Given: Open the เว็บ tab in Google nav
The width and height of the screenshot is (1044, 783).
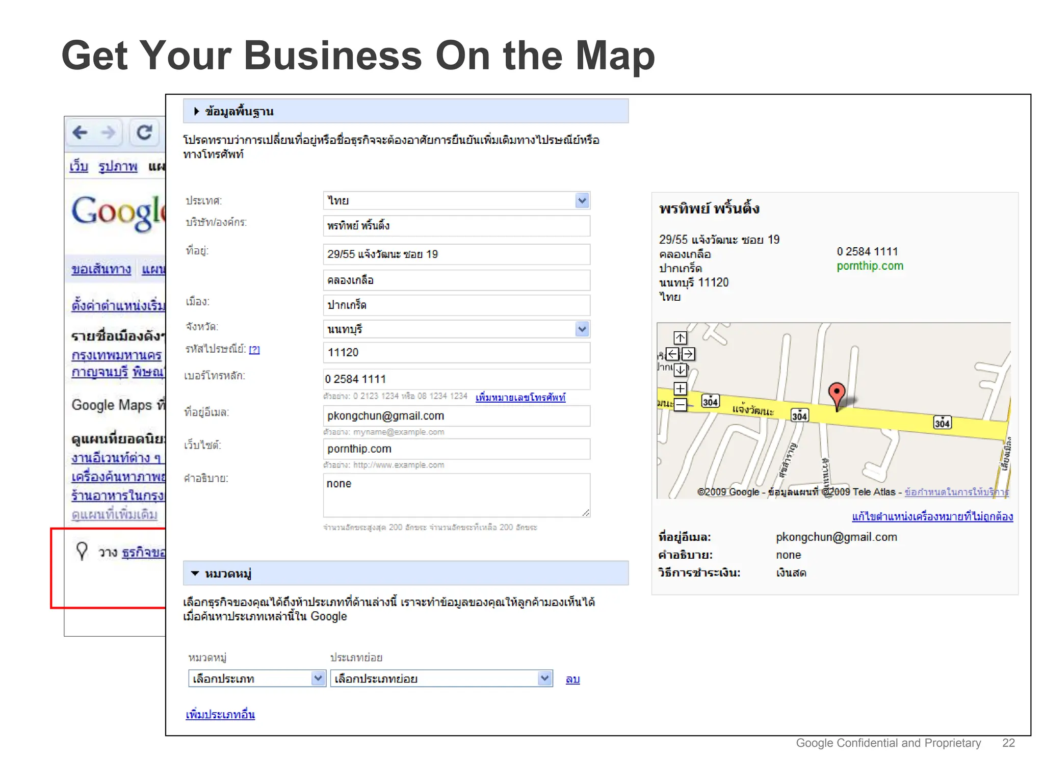Looking at the screenshot, I should click(x=79, y=166).
